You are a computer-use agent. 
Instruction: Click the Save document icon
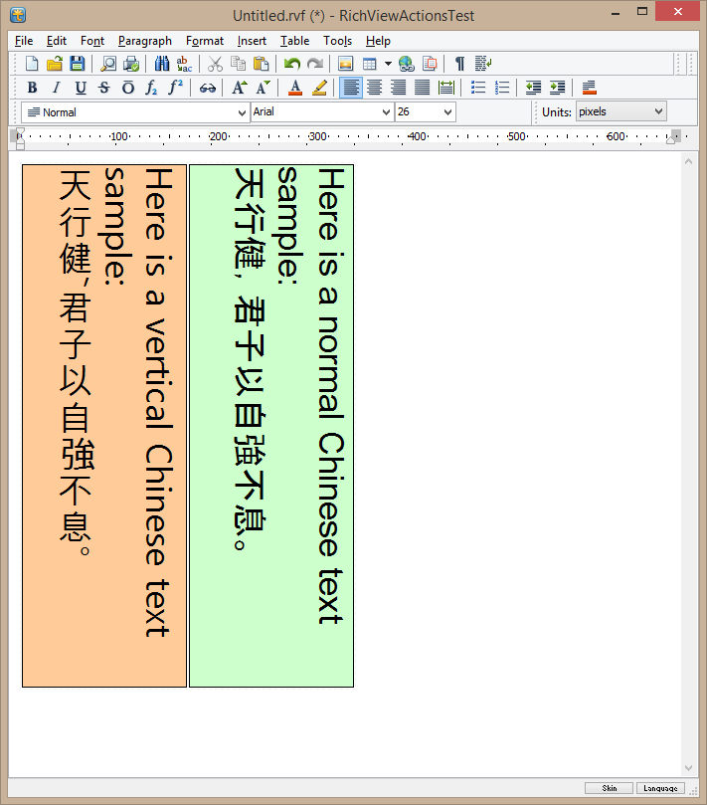pyautogui.click(x=77, y=64)
